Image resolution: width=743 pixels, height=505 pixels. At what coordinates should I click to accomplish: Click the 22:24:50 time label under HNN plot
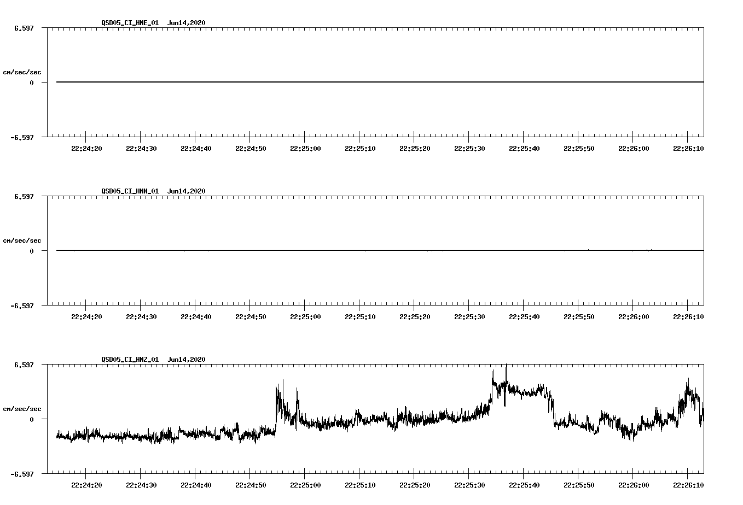(251, 316)
